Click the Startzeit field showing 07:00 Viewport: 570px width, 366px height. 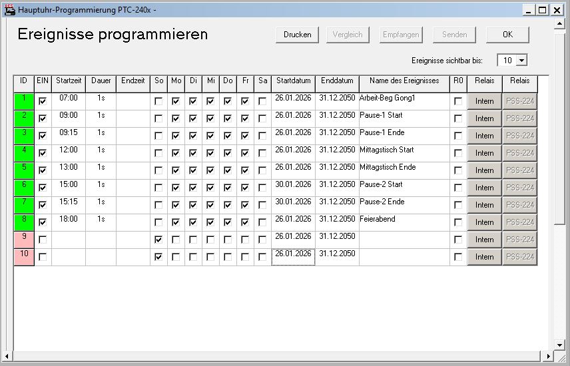click(69, 98)
